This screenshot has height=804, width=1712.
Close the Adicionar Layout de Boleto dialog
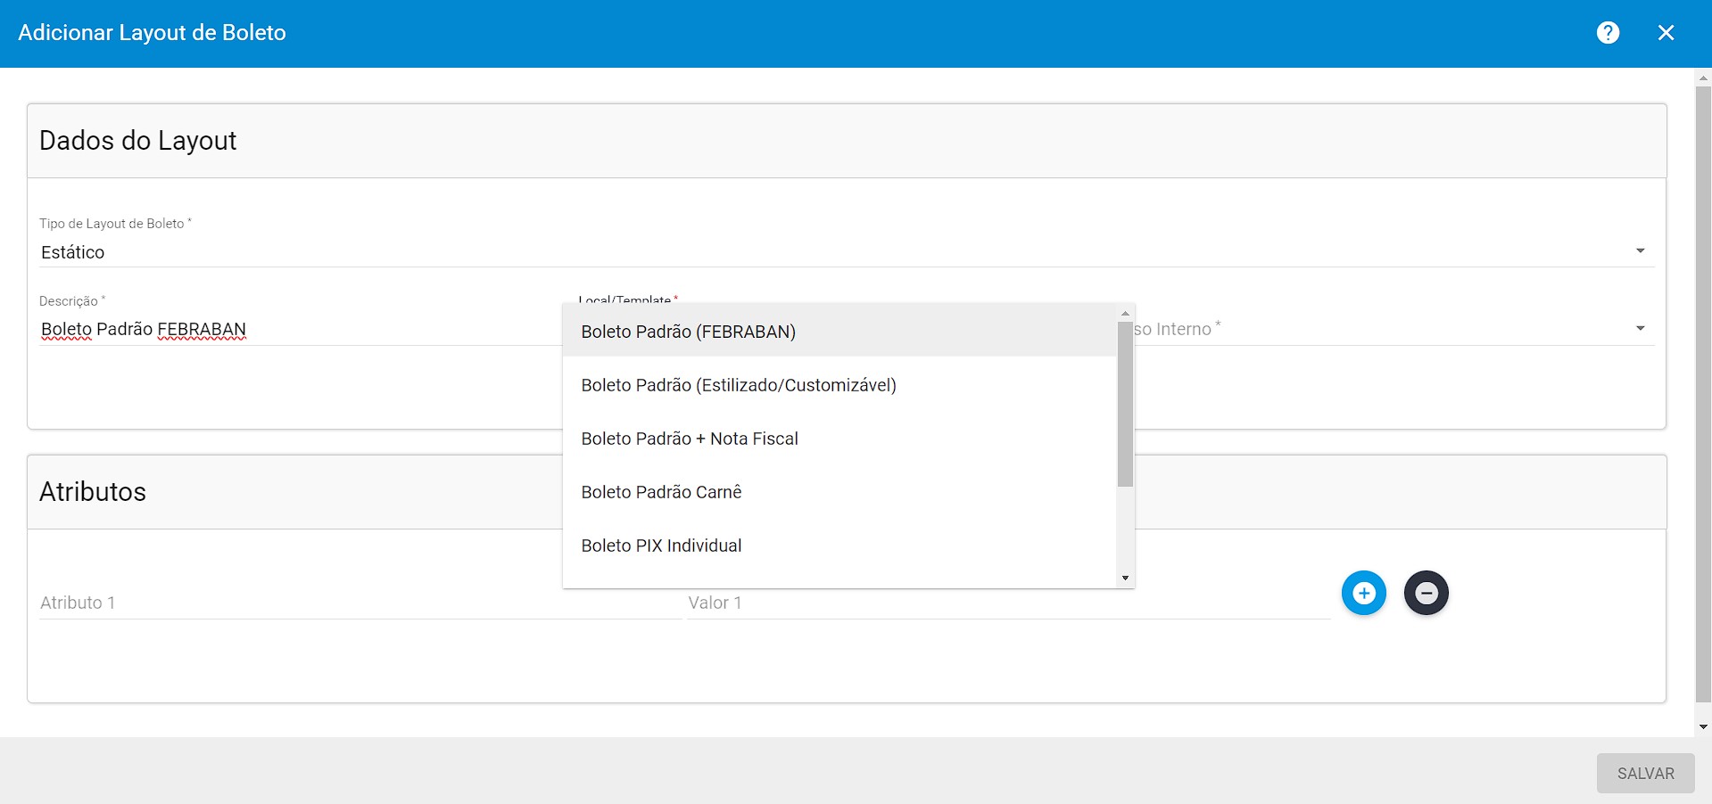[x=1666, y=33]
